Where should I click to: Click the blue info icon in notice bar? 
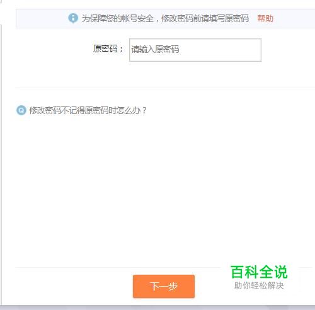73,18
